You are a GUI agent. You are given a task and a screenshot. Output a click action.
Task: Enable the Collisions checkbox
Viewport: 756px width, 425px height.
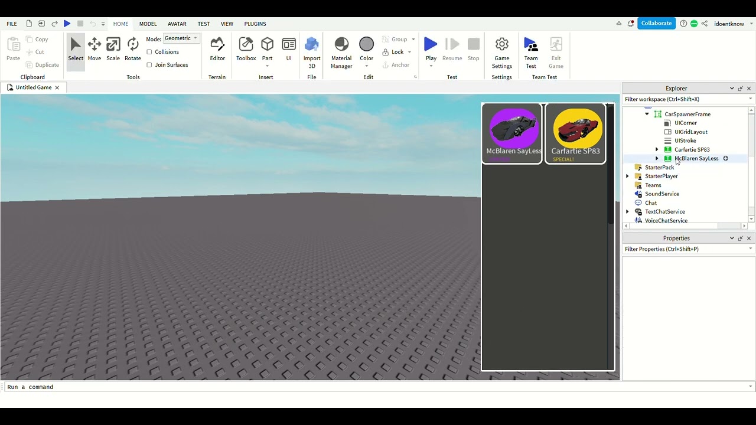pos(149,52)
